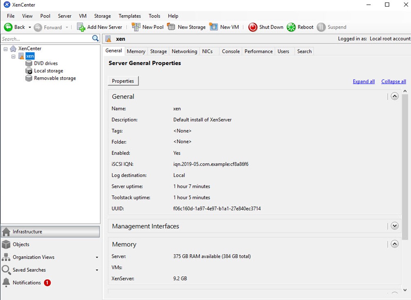Collapse the xen server tree node
Image resolution: width=411 pixels, height=300 pixels.
point(13,56)
